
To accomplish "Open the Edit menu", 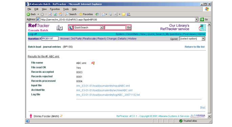I will pyautogui.click(x=36, y=9).
